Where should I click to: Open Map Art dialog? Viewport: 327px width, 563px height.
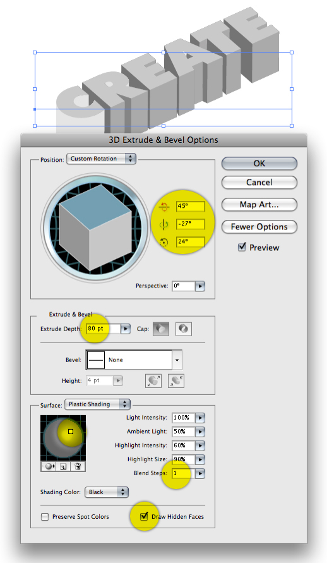point(259,205)
